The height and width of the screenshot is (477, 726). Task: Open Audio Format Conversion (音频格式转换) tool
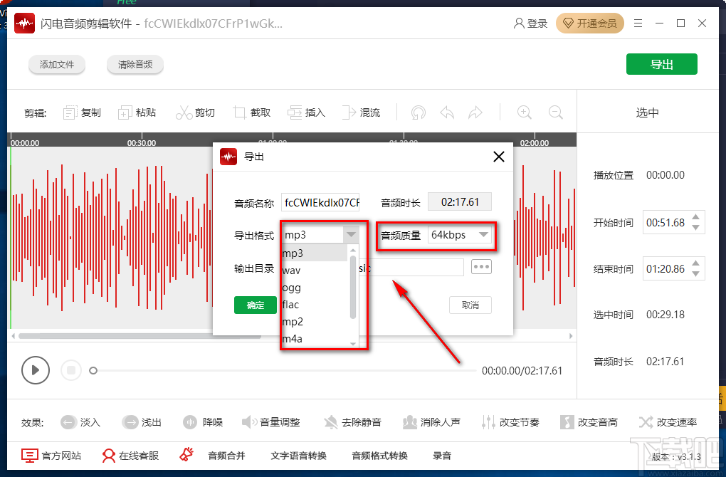click(x=379, y=456)
